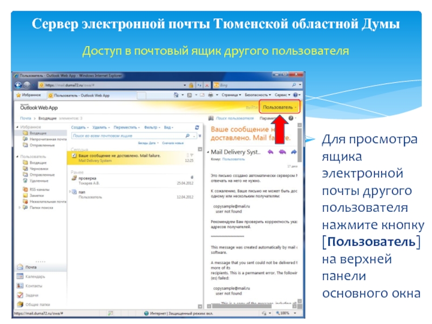Expand the Папки поиска folder

(x=19, y=207)
